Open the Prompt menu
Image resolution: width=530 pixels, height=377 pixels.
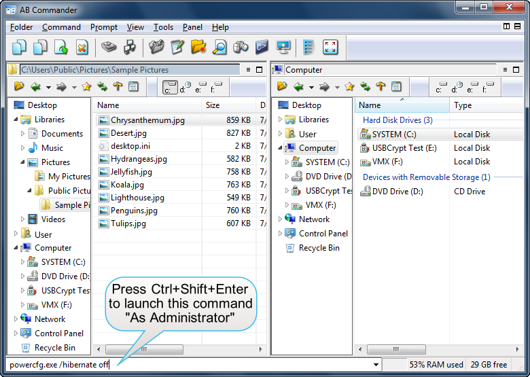pyautogui.click(x=104, y=27)
